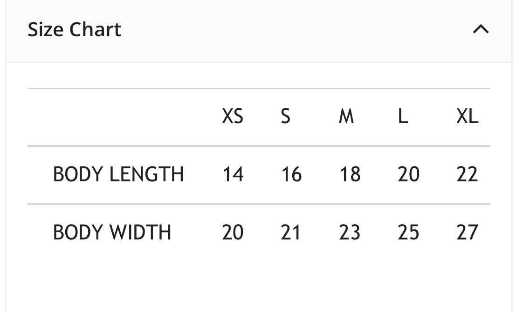
Task: Select the S size column header
Action: pos(285,117)
